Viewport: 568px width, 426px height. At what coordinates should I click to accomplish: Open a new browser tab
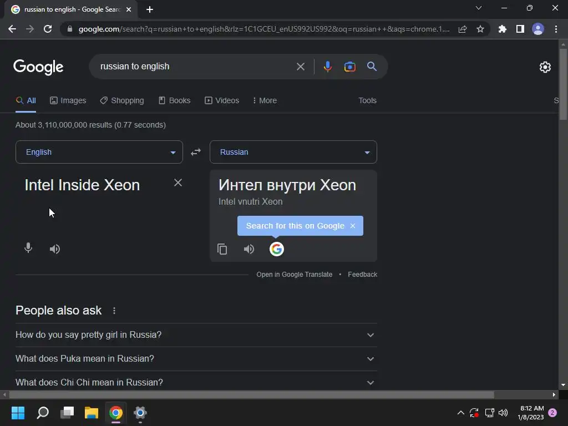coord(150,9)
